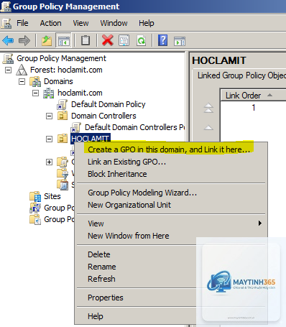This screenshot has height=327, width=286.
Task: Collapse the Domain Controllers node
Action: tap(49, 116)
